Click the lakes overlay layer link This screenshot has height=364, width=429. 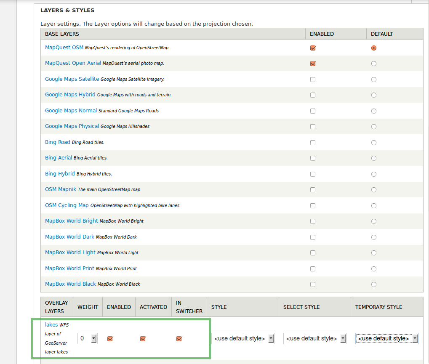[51, 324]
